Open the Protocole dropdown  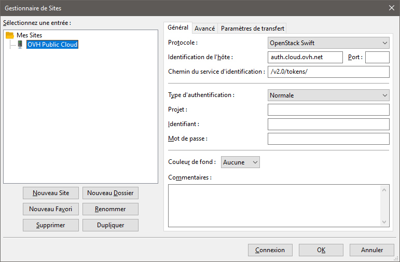point(328,43)
